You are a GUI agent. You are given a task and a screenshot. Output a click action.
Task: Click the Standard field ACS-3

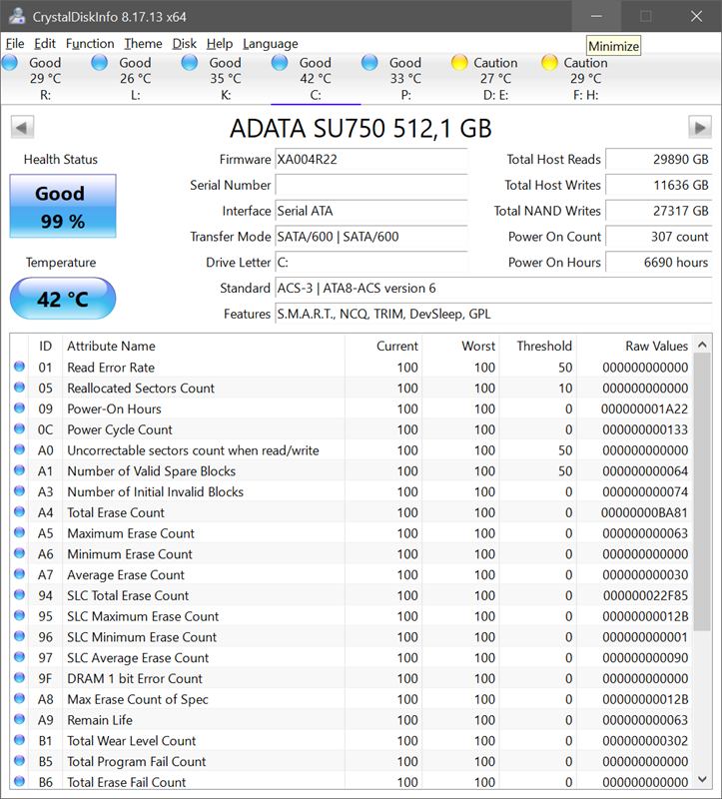pyautogui.click(x=493, y=288)
